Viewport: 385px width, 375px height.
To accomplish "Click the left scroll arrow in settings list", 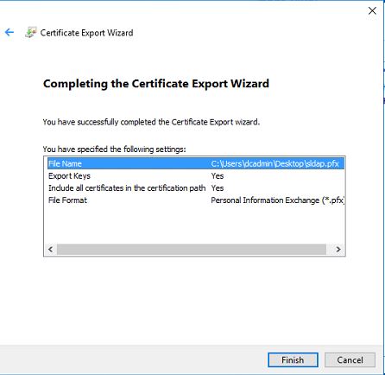I will click(51, 249).
